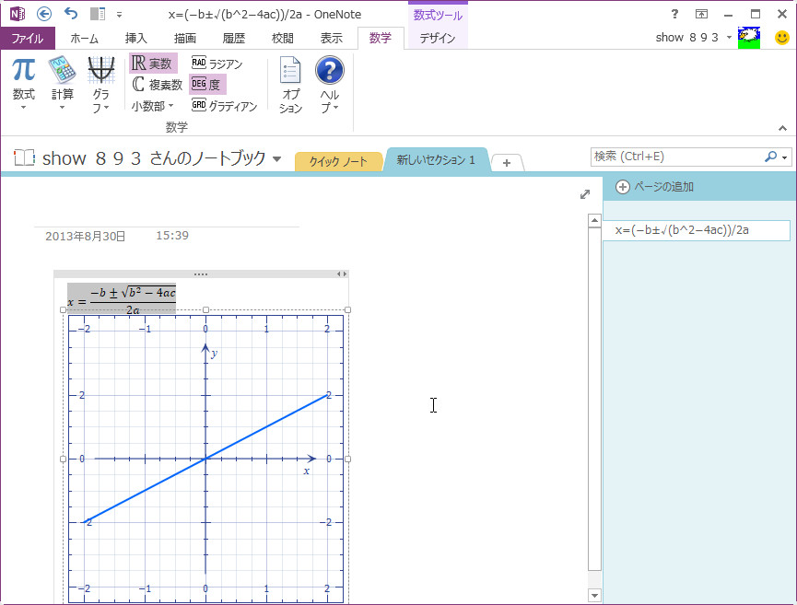This screenshot has height=605, width=797.
Task: Switch to 複素数 complex number mode
Action: (x=157, y=84)
